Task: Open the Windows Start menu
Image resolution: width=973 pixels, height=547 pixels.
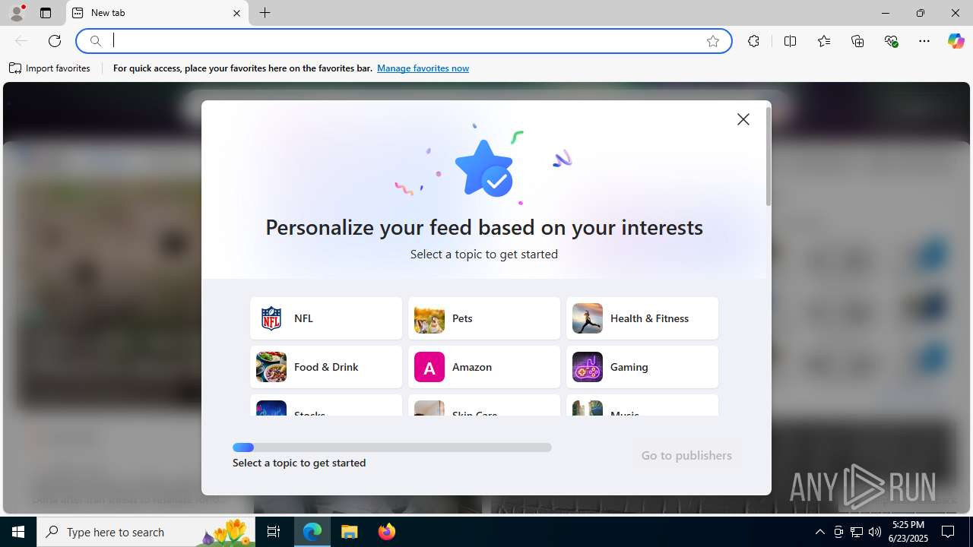Action: click(18, 532)
